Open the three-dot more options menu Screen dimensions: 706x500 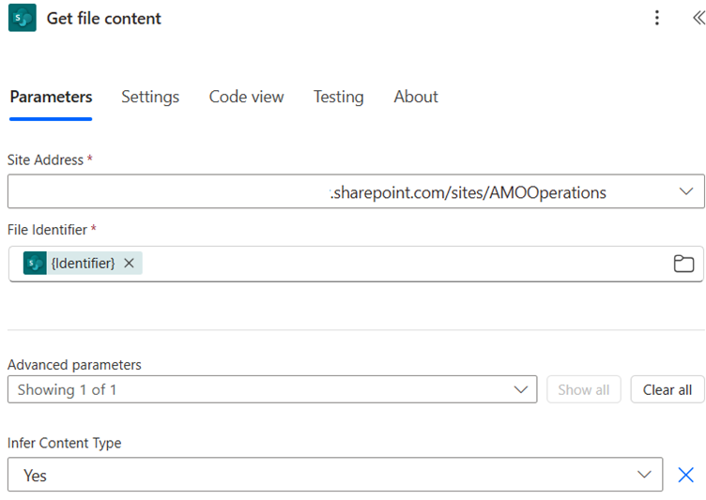tap(657, 18)
